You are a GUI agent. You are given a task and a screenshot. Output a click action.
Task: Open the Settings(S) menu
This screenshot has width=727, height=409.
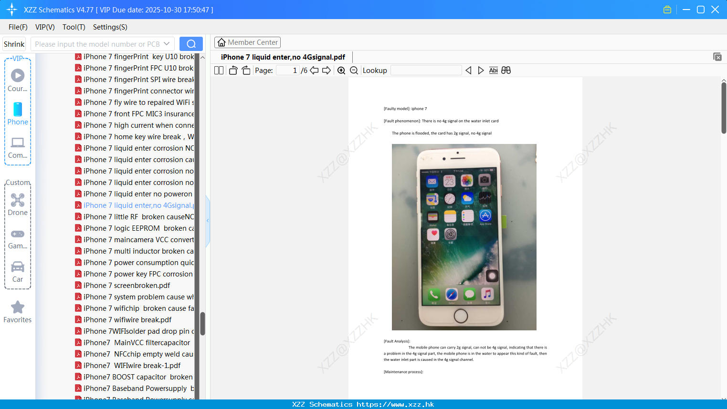110,27
